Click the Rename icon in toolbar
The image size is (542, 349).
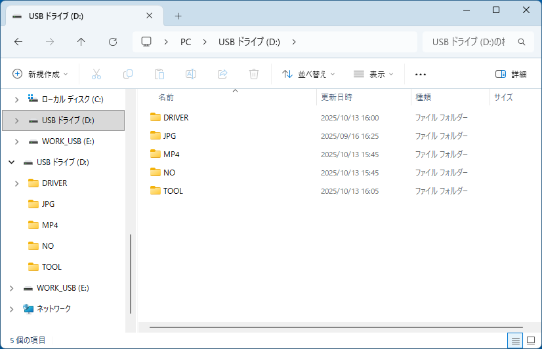pyautogui.click(x=191, y=74)
